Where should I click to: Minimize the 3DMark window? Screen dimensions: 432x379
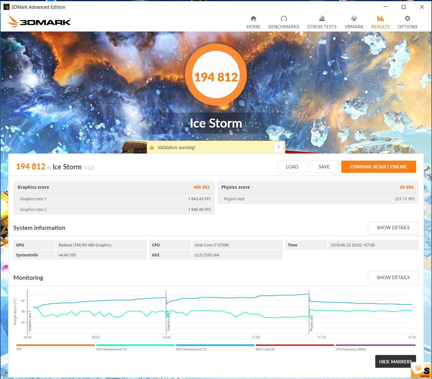[x=386, y=7]
